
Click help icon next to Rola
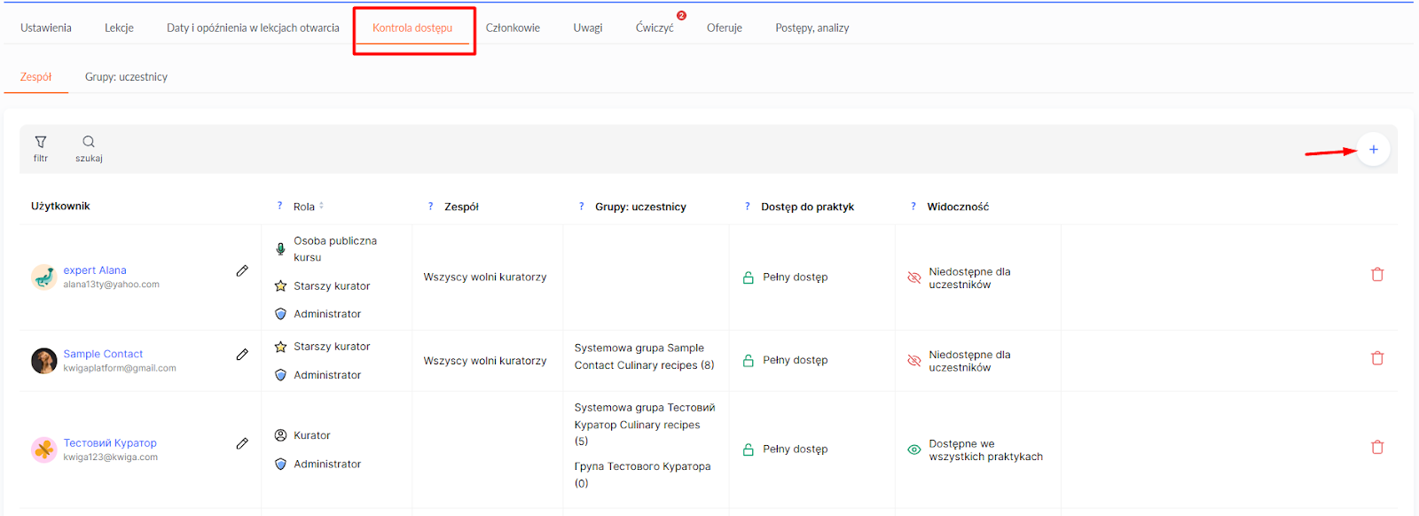[280, 206]
